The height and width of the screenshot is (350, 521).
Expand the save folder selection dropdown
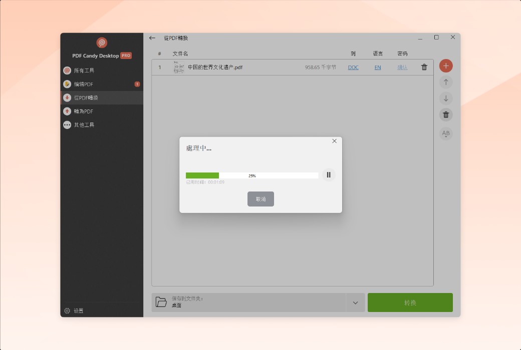pos(355,302)
